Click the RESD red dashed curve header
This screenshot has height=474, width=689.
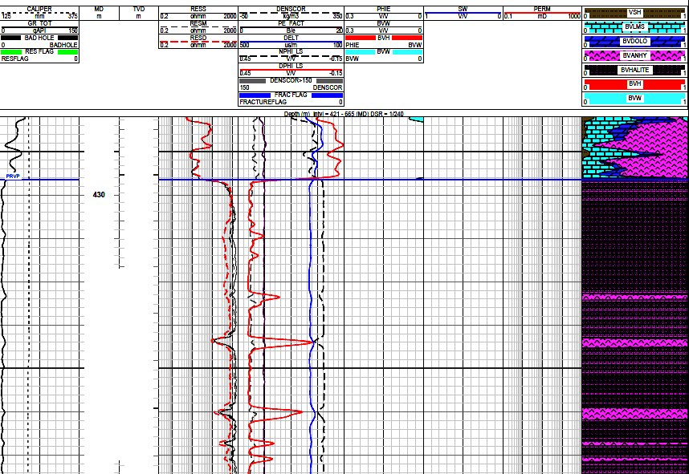[x=198, y=38]
